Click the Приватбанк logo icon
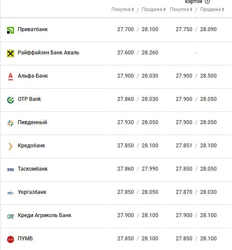 tap(11, 30)
